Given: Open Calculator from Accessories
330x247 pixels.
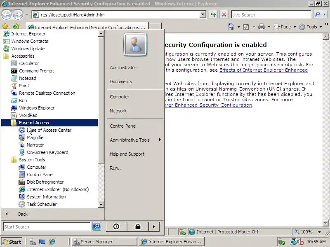Looking at the screenshot, I should (x=28, y=63).
